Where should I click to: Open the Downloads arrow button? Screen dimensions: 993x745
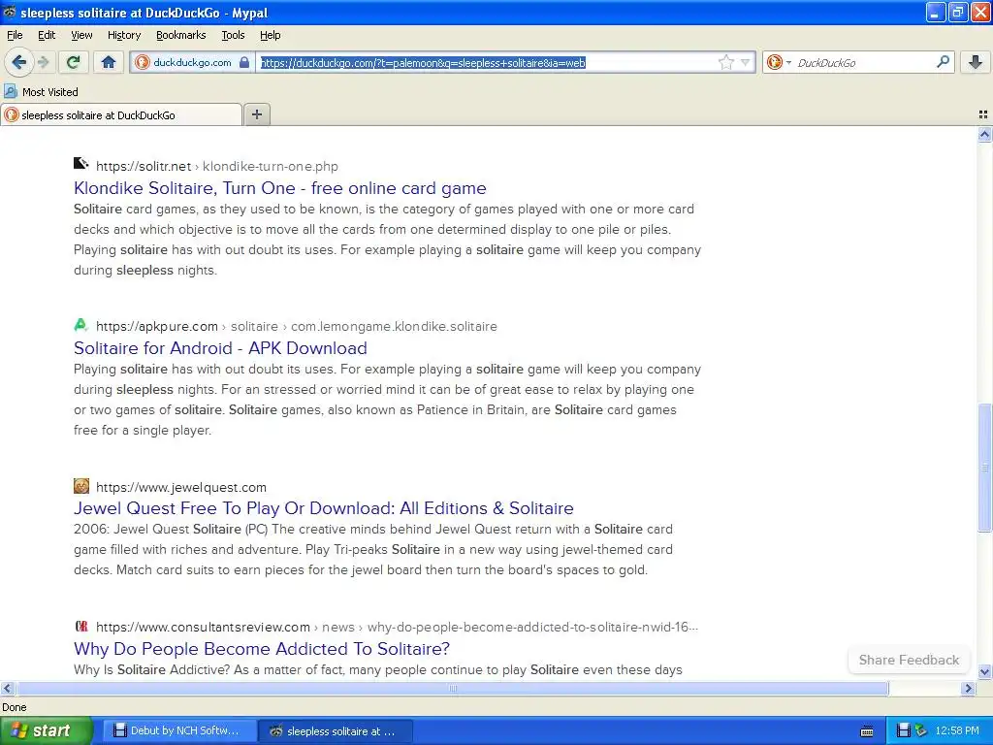976,62
